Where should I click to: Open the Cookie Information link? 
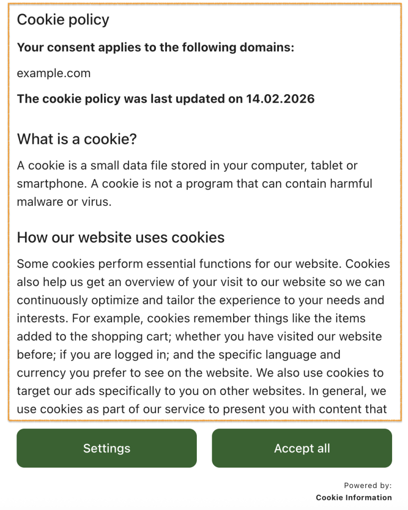point(354,498)
